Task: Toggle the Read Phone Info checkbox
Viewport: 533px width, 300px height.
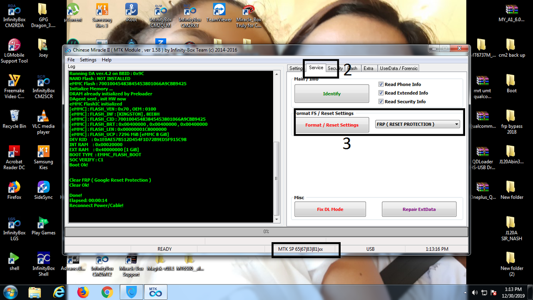Action: point(381,84)
